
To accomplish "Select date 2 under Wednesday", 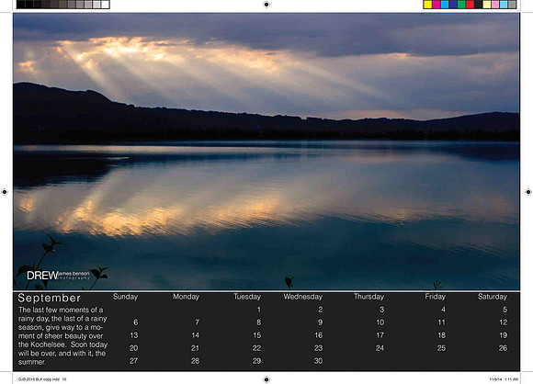I will click(x=320, y=310).
